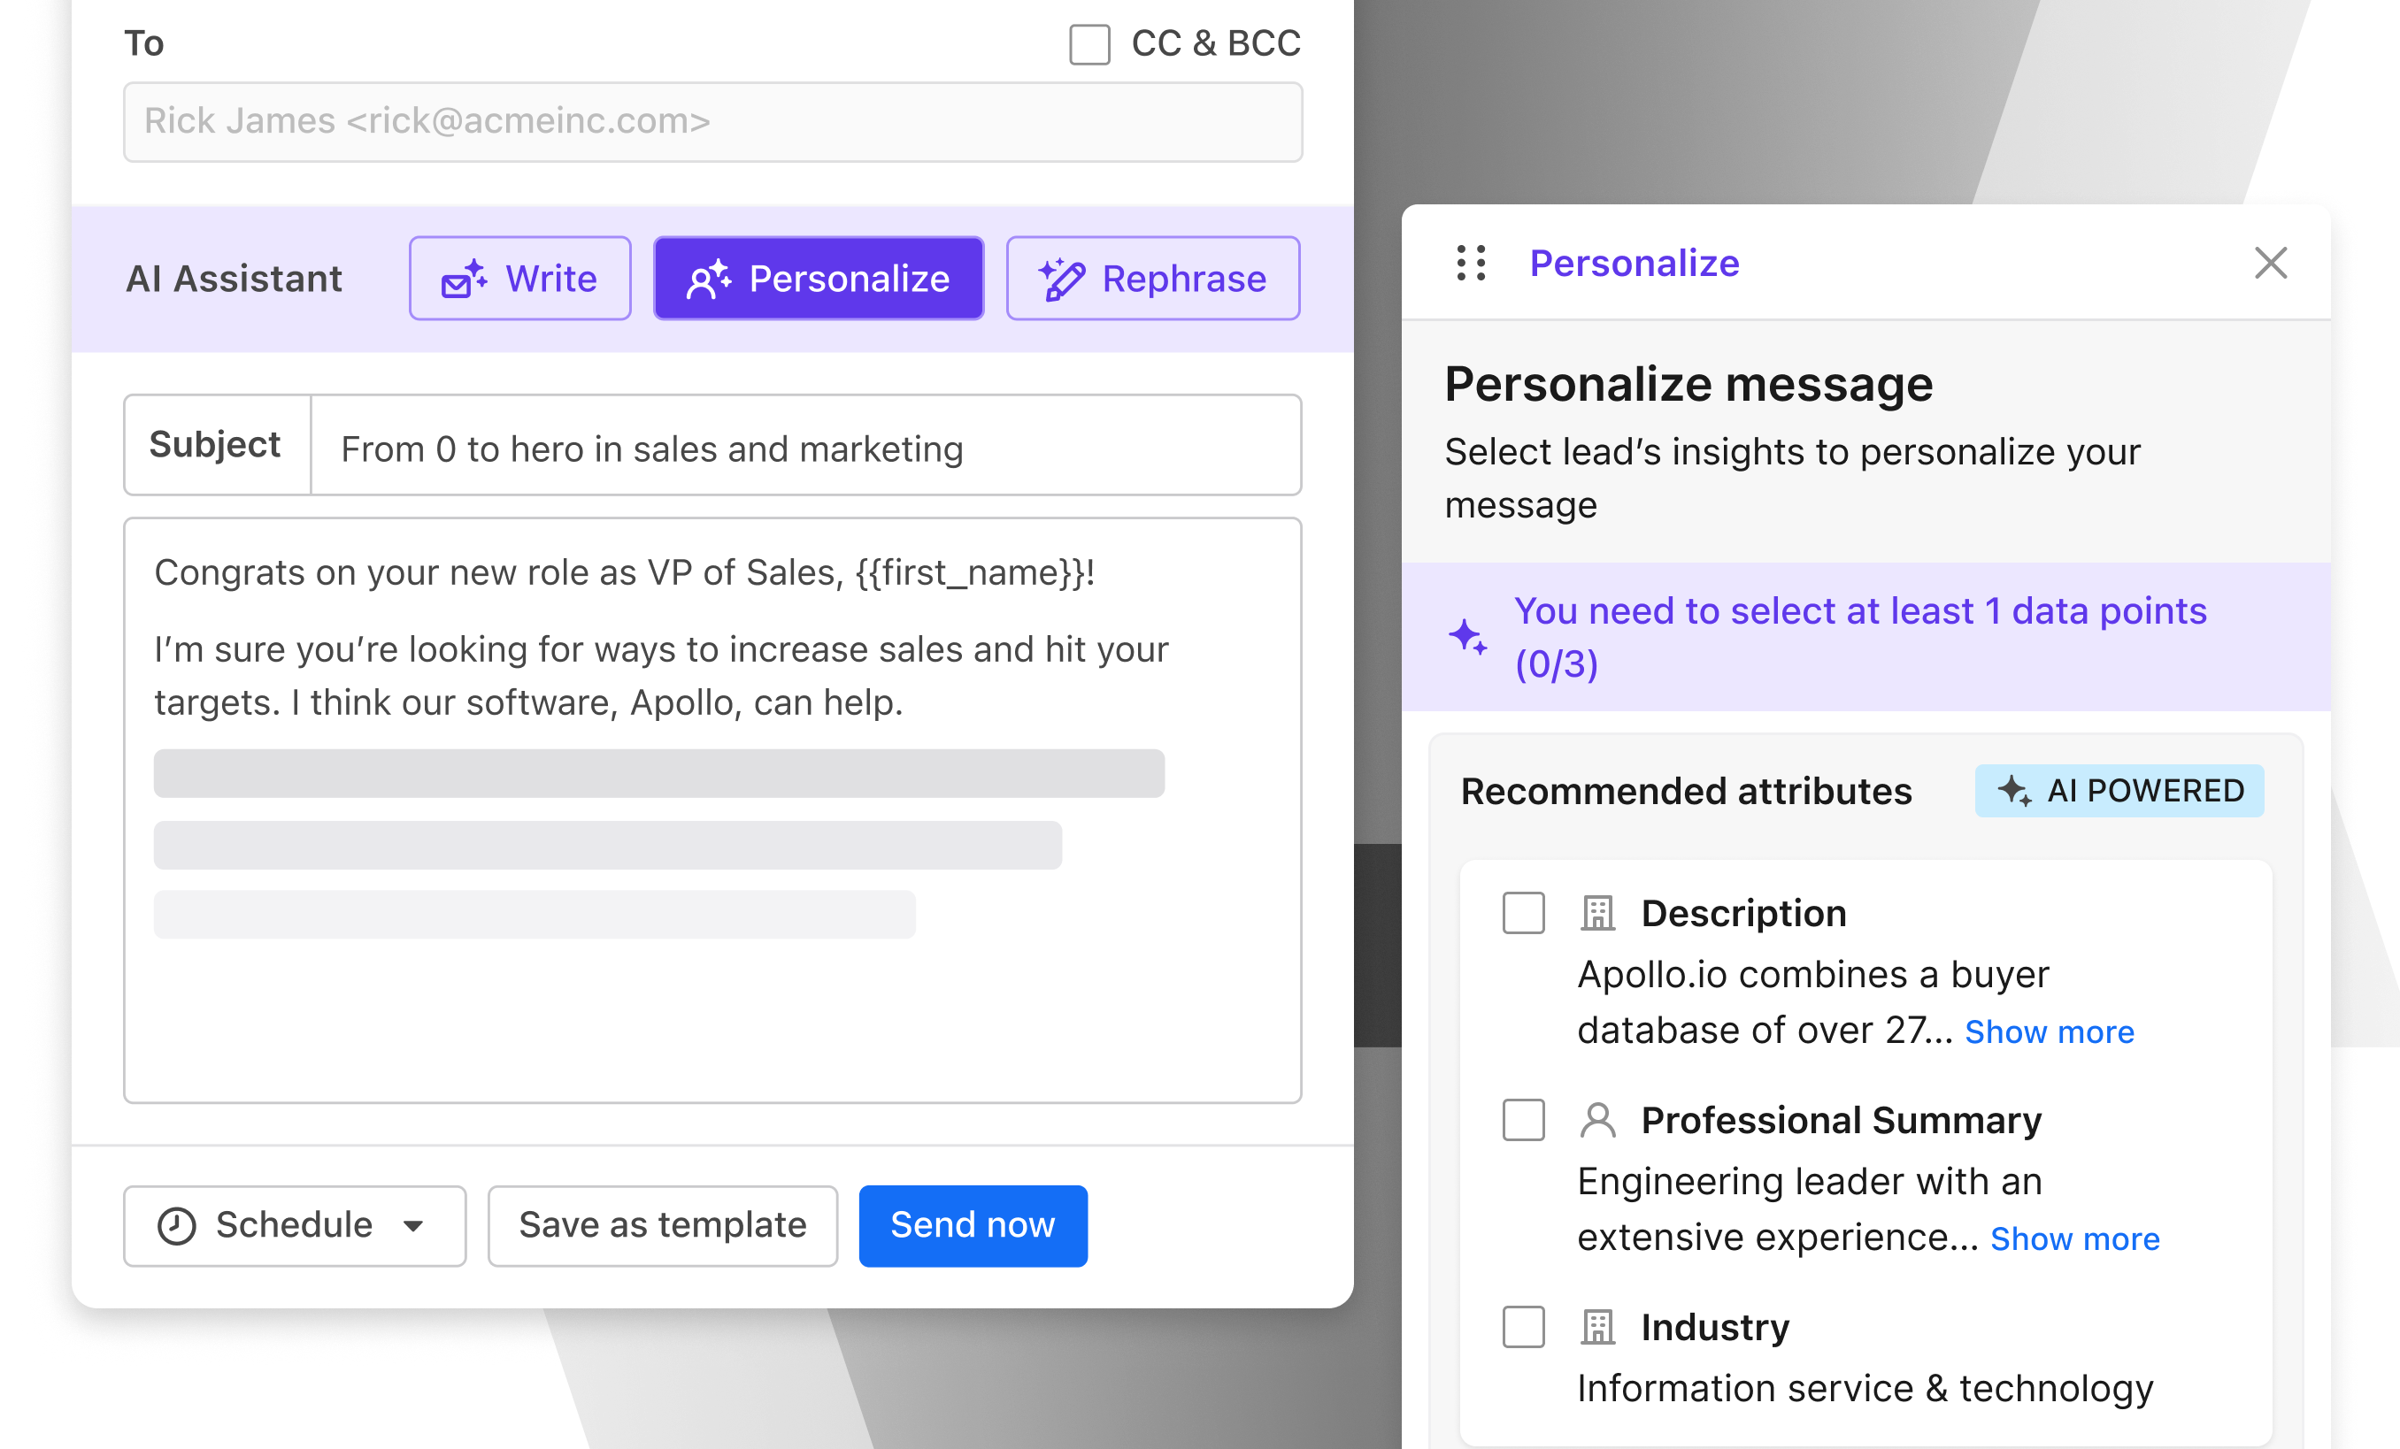
Task: Open the Rephrase AI Assistant tool
Action: pos(1152,279)
